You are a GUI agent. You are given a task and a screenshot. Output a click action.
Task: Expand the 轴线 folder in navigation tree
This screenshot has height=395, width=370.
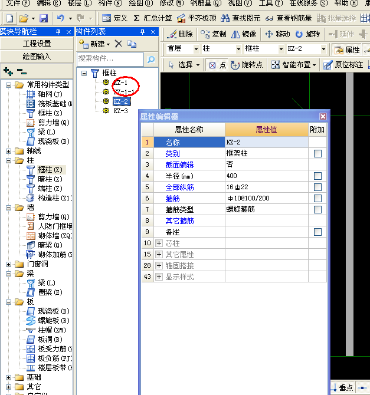click(9, 151)
